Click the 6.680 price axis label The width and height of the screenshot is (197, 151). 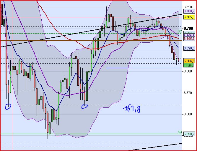click(188, 71)
